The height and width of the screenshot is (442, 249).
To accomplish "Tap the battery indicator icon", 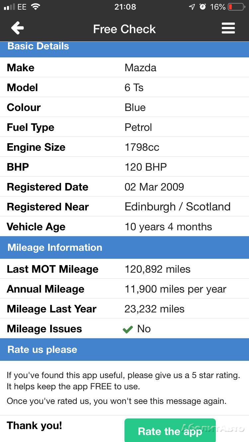I will click(x=236, y=7).
